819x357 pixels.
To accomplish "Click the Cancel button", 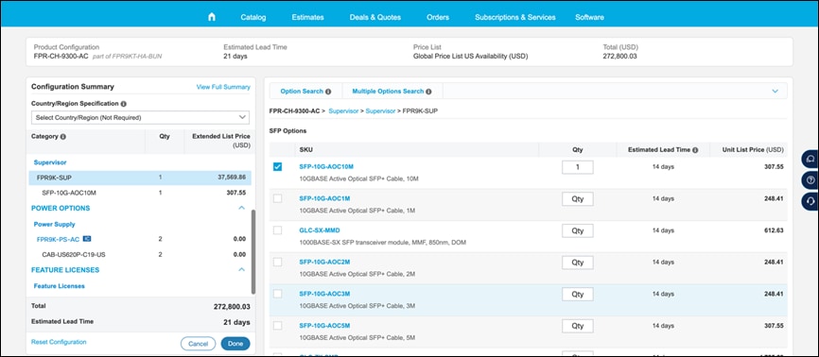I will tap(198, 344).
